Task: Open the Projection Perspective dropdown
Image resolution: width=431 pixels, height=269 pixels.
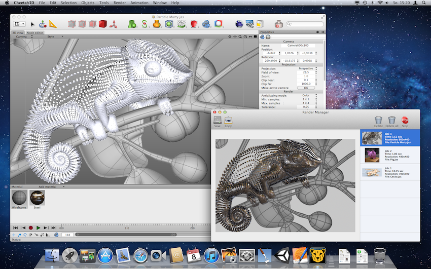Action: click(305, 68)
